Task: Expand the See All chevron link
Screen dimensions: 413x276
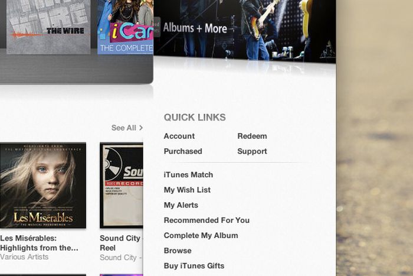Action: tap(127, 128)
